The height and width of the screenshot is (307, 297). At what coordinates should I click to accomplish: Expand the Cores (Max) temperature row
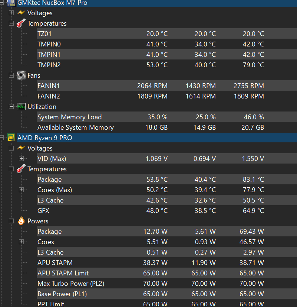(21, 190)
